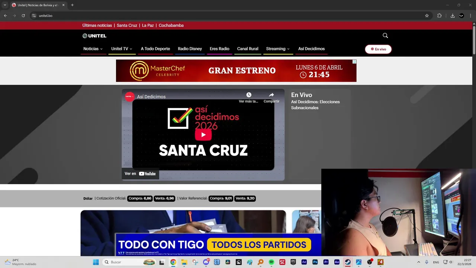Open Canal Rural menu item
Viewport: 476px width, 268px height.
[x=248, y=49]
